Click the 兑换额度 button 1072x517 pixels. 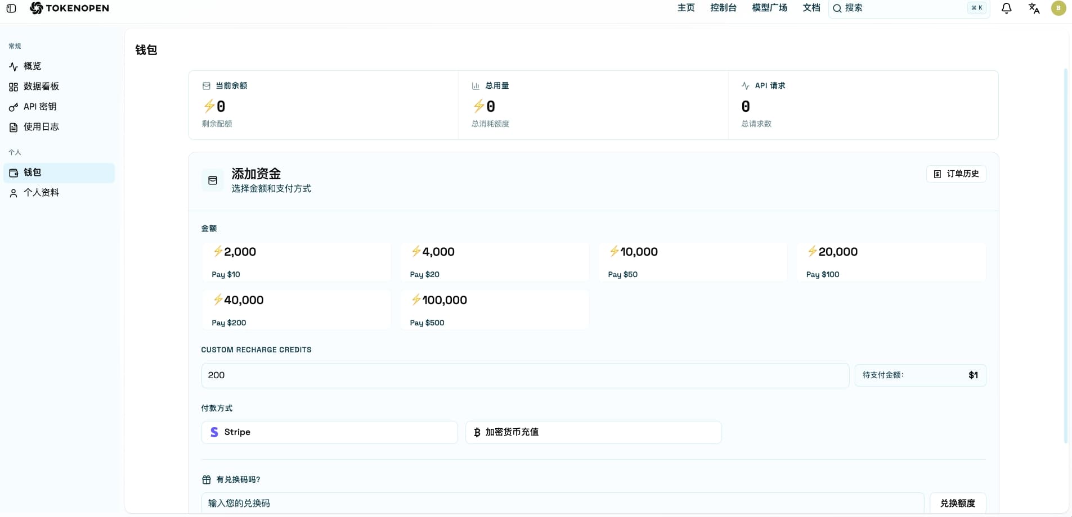point(958,504)
